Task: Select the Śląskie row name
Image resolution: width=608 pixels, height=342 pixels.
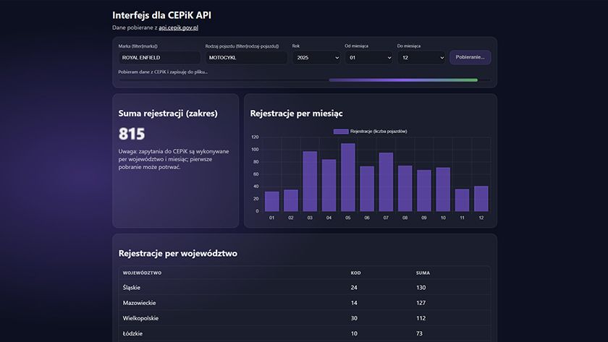Action: [x=132, y=288]
